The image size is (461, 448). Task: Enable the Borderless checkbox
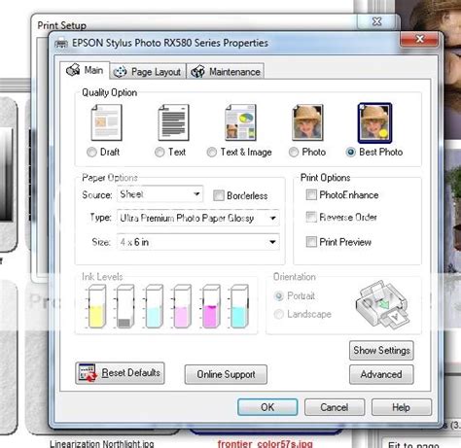pos(219,195)
